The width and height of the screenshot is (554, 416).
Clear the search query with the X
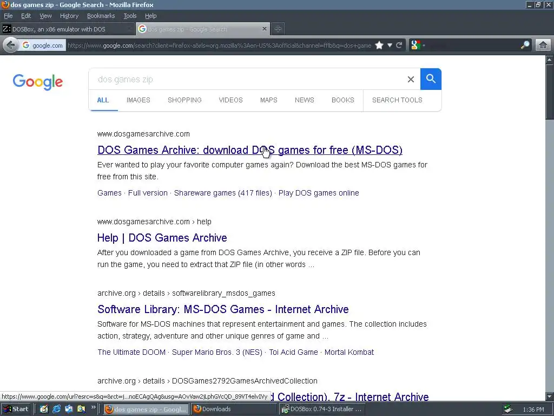pos(411,79)
